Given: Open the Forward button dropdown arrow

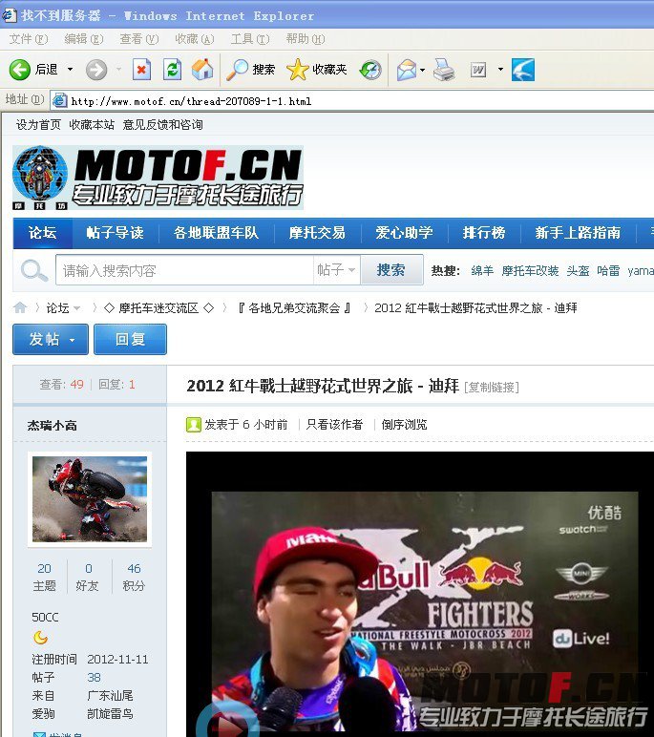Looking at the screenshot, I should pyautogui.click(x=118, y=70).
